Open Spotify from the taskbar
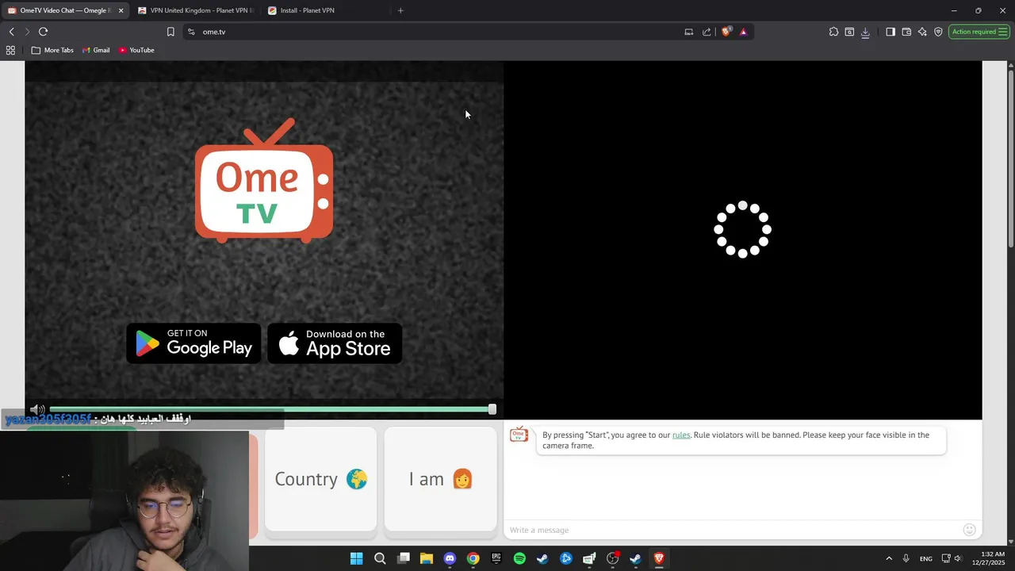Screen dimensions: 1015x571 (519, 558)
